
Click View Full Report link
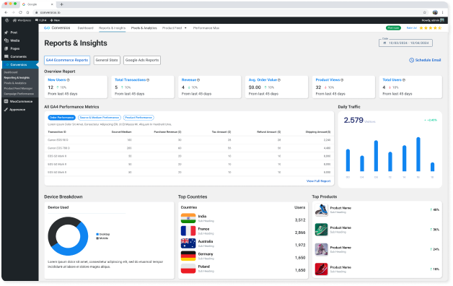pos(318,181)
